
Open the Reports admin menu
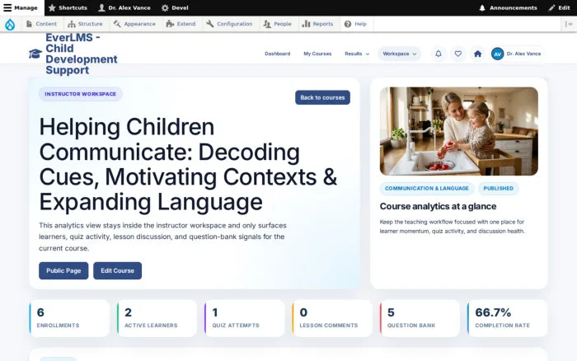tap(317, 24)
